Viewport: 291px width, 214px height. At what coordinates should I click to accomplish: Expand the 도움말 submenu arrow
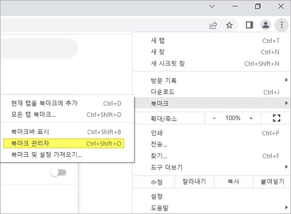coord(287,207)
